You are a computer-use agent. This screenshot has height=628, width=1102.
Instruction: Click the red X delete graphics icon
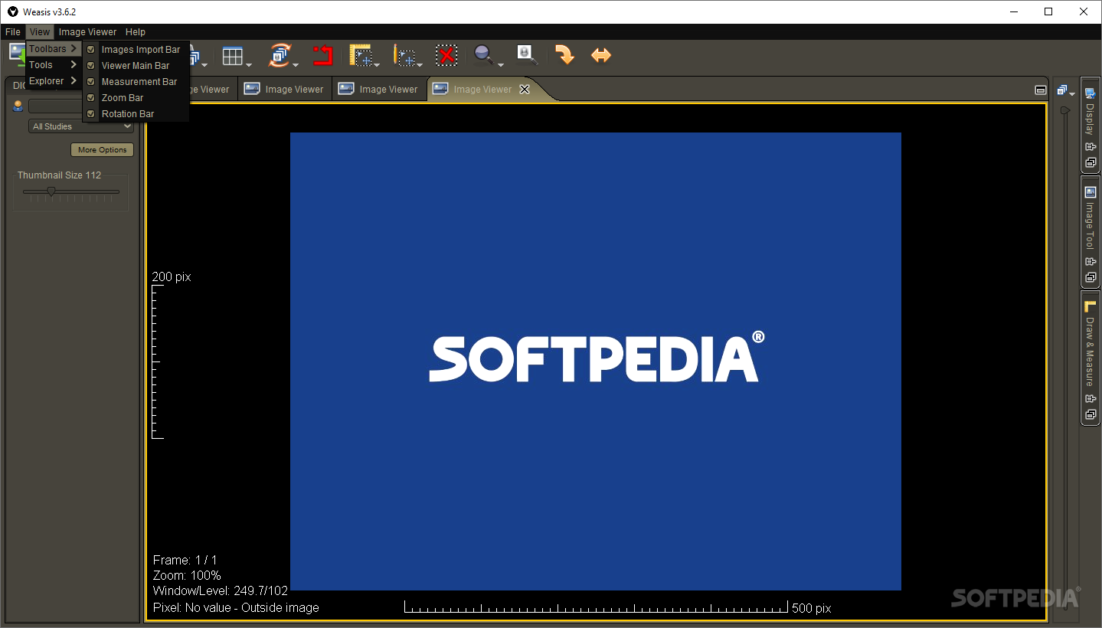tap(446, 55)
